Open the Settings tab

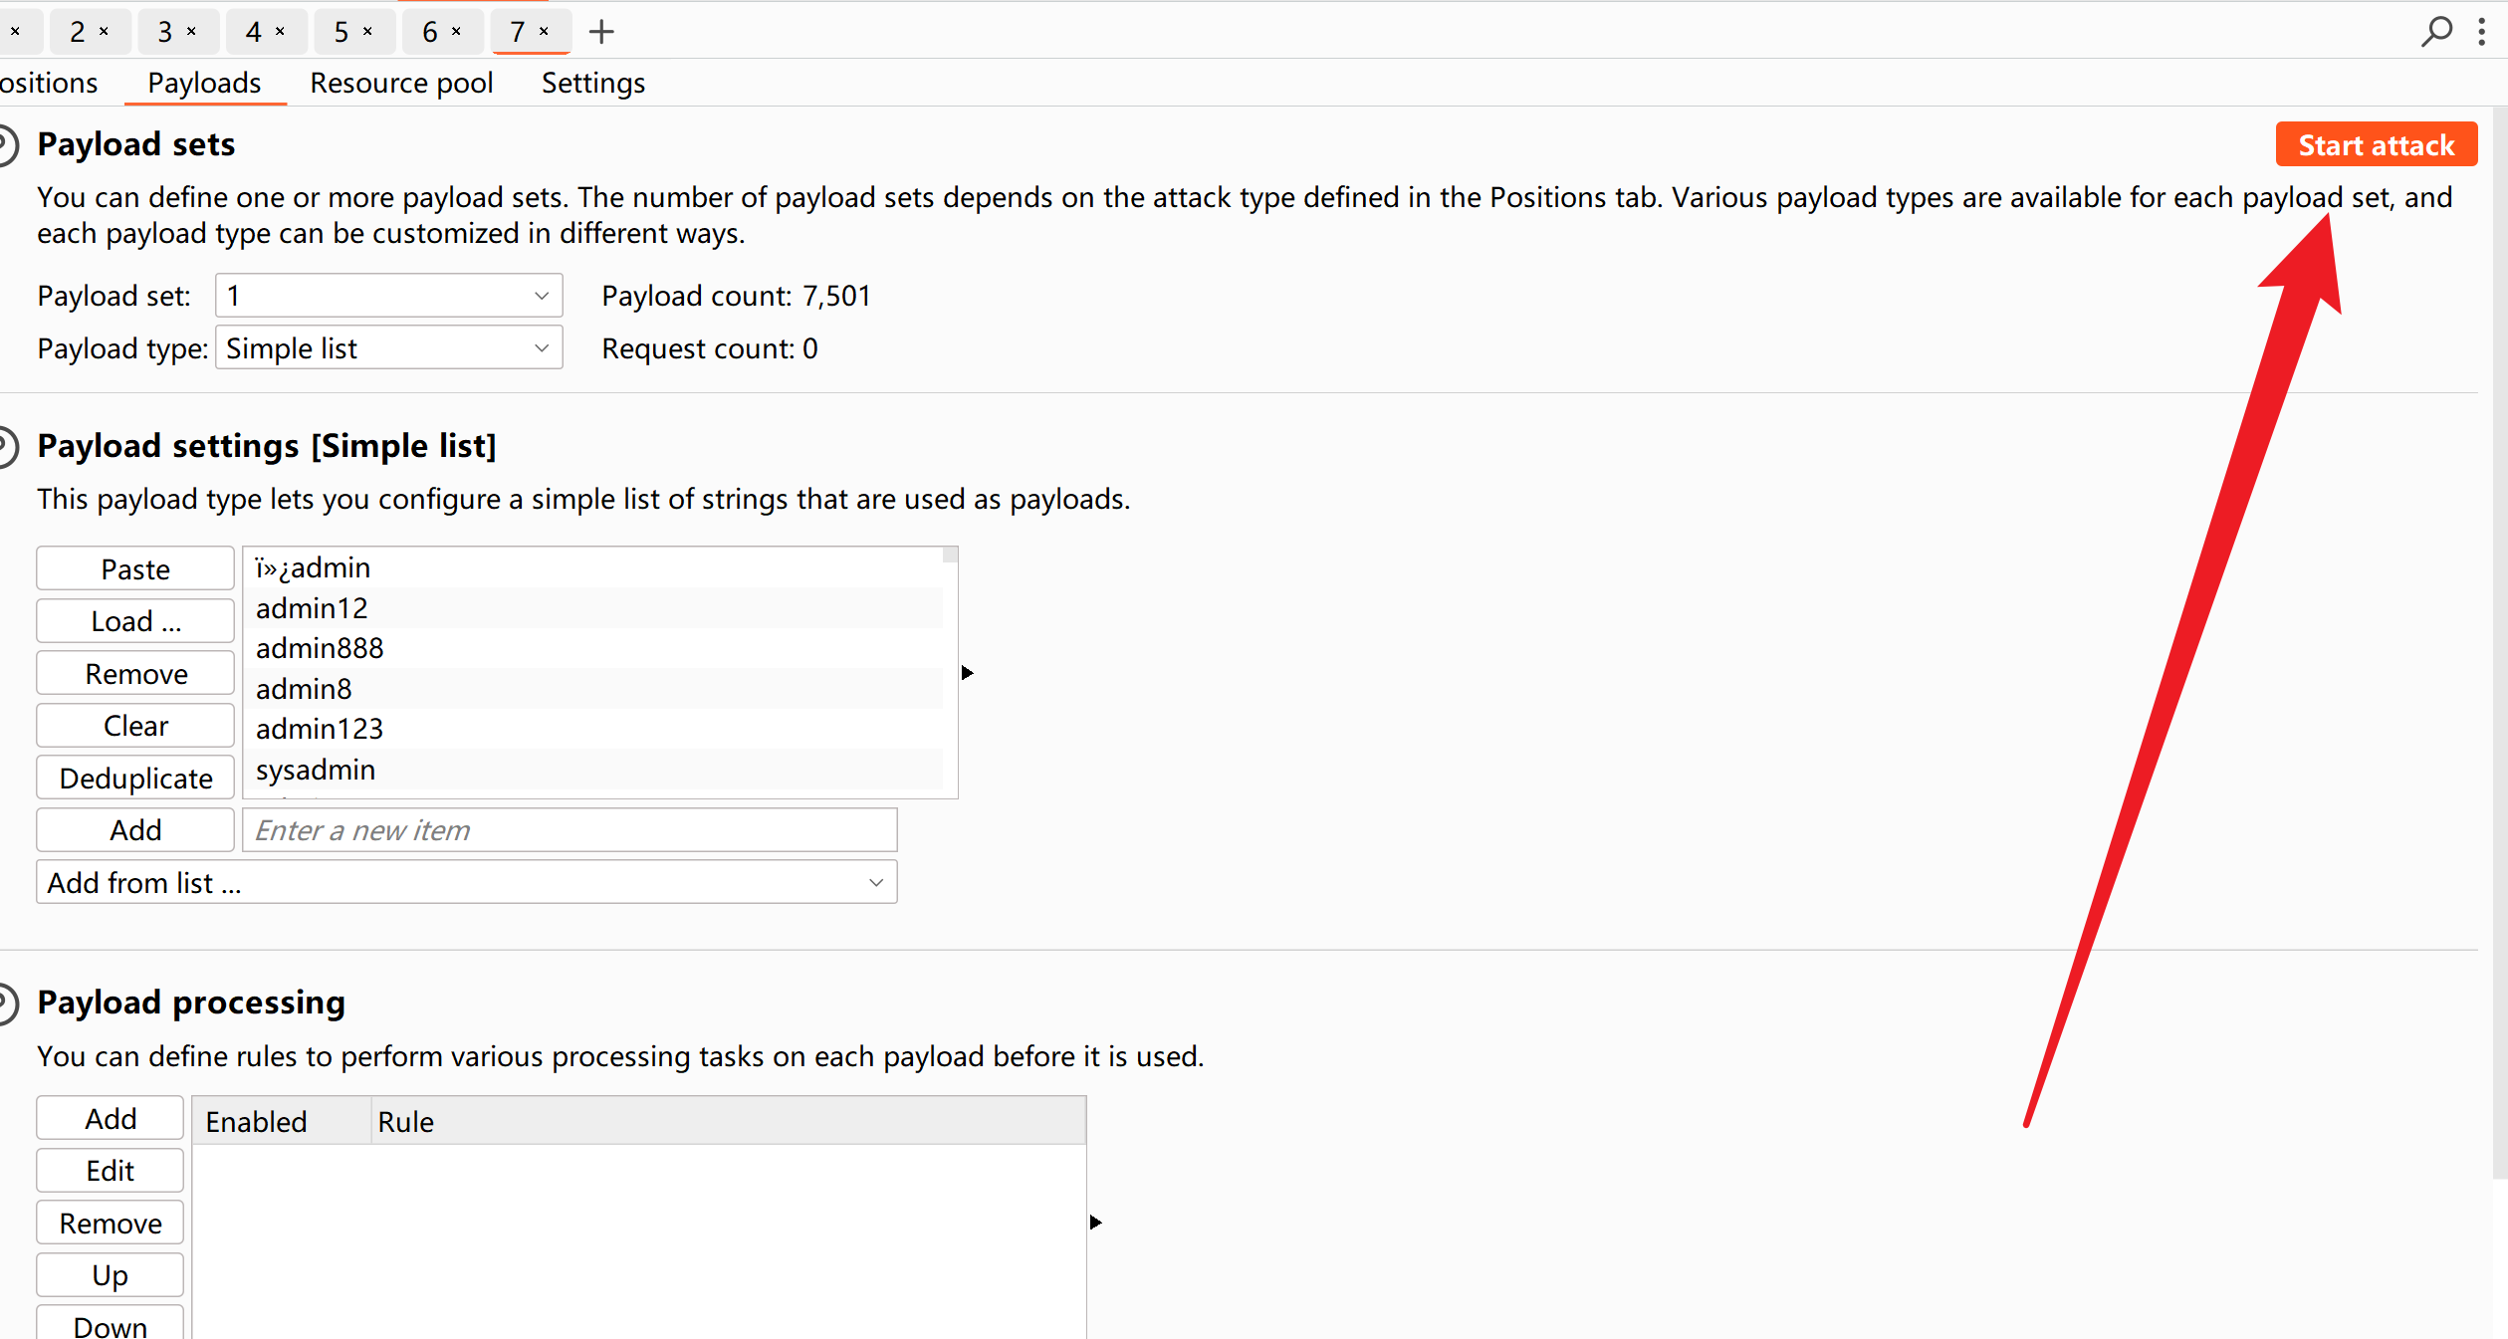click(592, 83)
